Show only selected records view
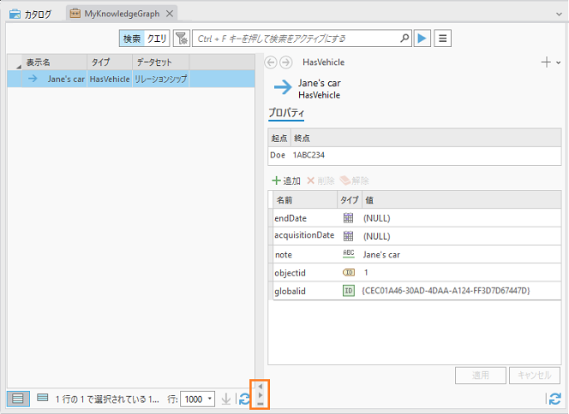Viewport: 569px width, 414px height. point(42,399)
